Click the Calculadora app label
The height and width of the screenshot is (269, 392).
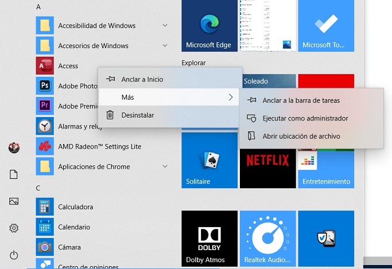(x=76, y=207)
